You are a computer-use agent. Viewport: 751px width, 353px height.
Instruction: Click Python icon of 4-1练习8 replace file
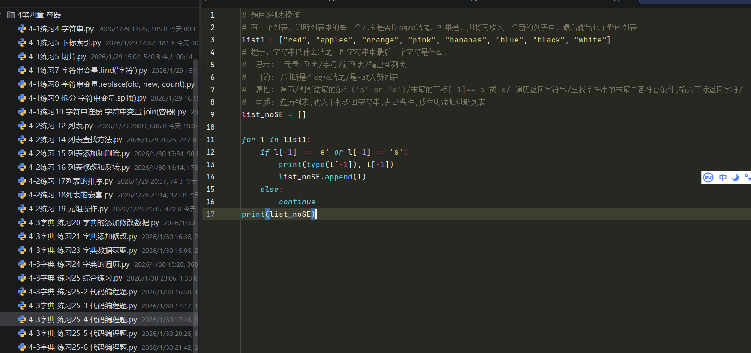pos(22,84)
